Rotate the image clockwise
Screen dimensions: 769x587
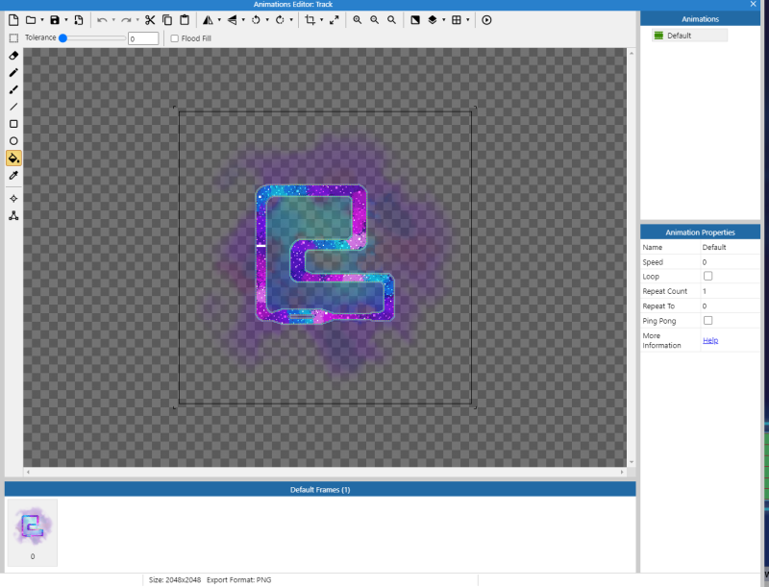point(280,20)
